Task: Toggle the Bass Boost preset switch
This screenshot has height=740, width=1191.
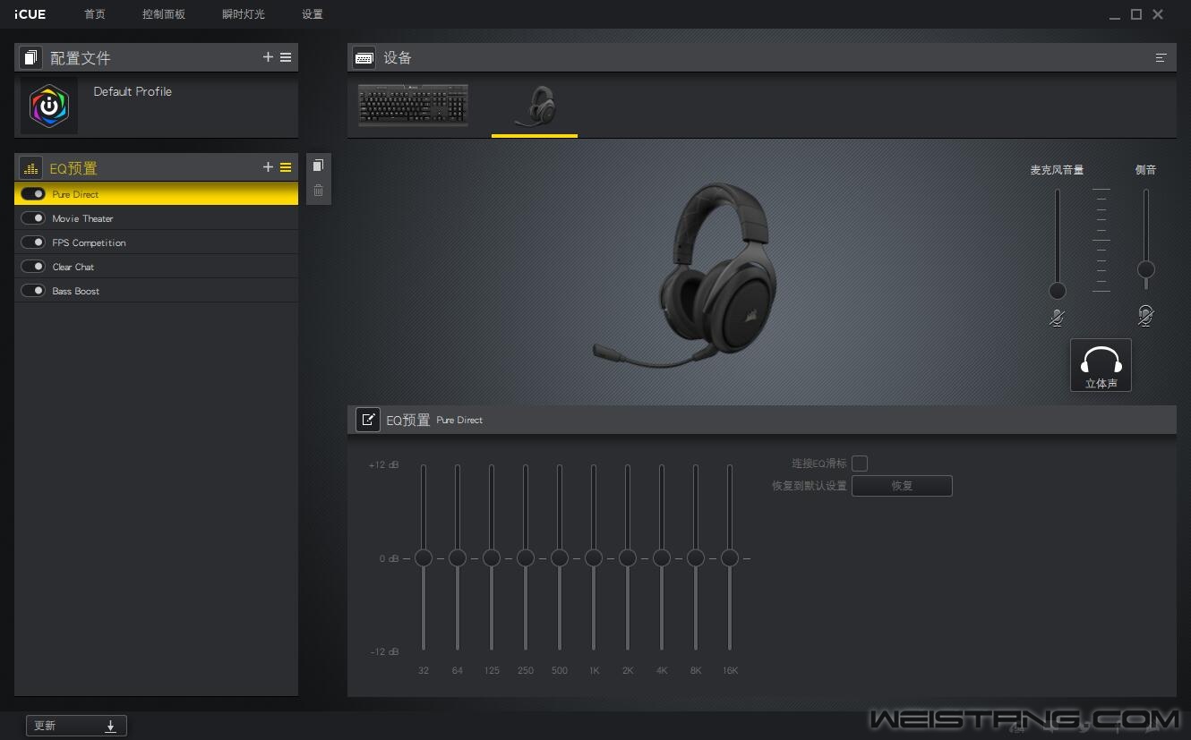Action: pyautogui.click(x=33, y=291)
